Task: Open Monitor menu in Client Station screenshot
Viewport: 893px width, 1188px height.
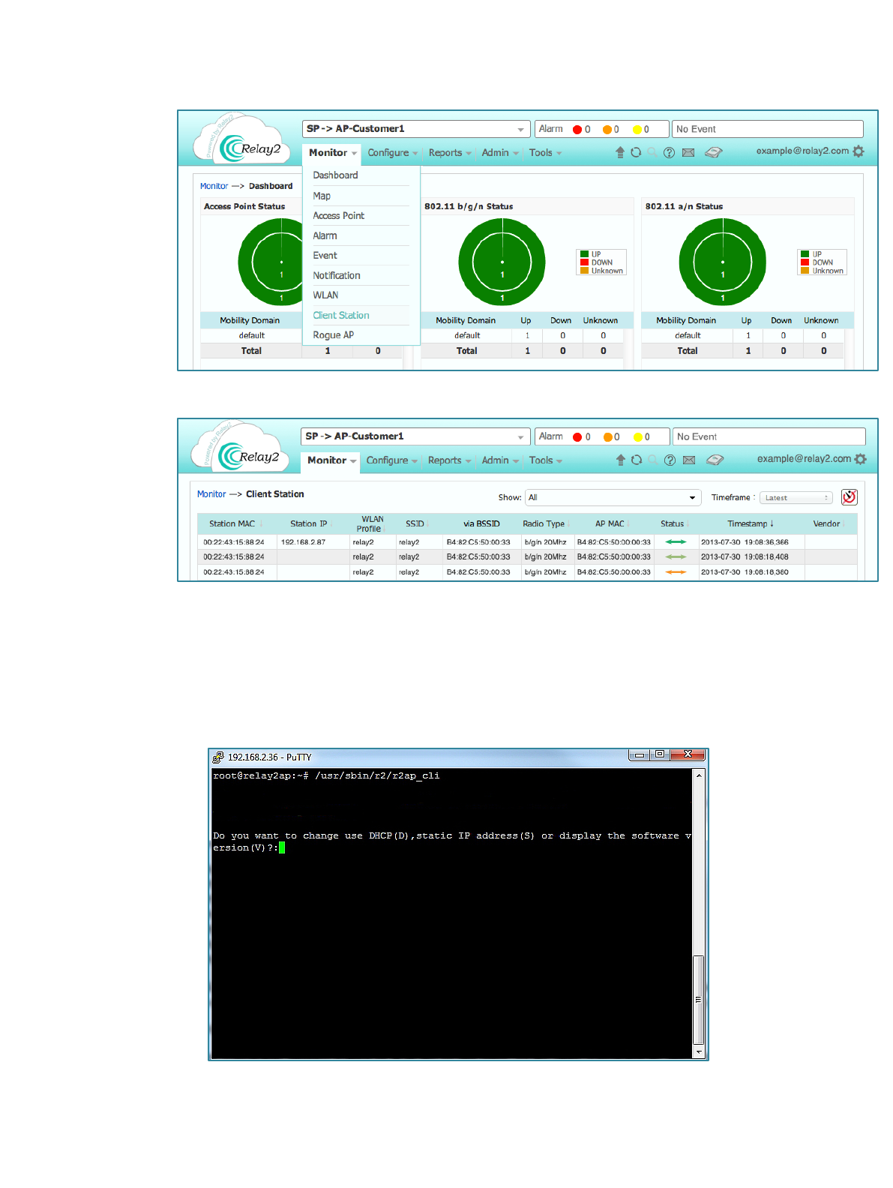Action: (x=331, y=460)
